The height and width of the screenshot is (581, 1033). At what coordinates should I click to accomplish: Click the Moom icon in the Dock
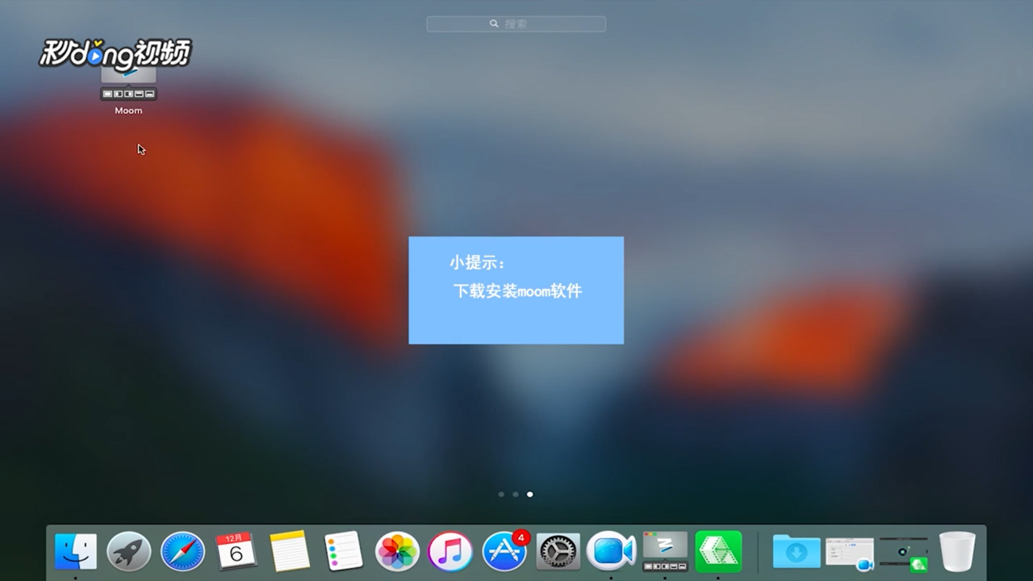[665, 552]
